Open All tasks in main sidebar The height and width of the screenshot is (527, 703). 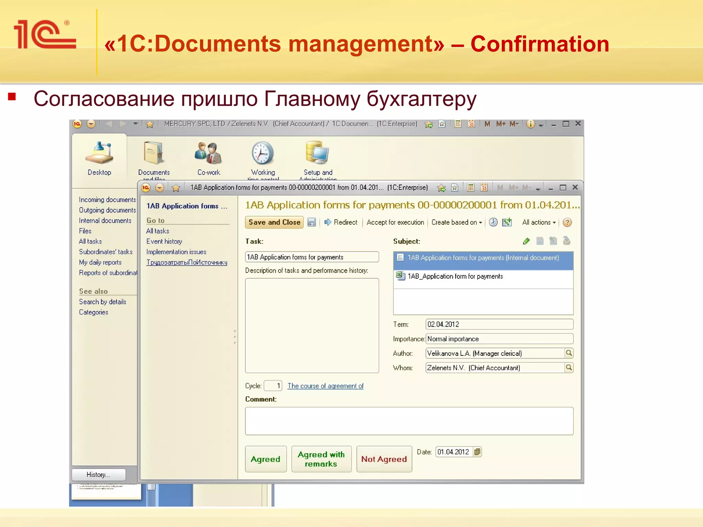tap(90, 242)
